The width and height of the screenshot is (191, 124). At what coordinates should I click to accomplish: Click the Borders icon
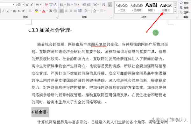click(102, 11)
